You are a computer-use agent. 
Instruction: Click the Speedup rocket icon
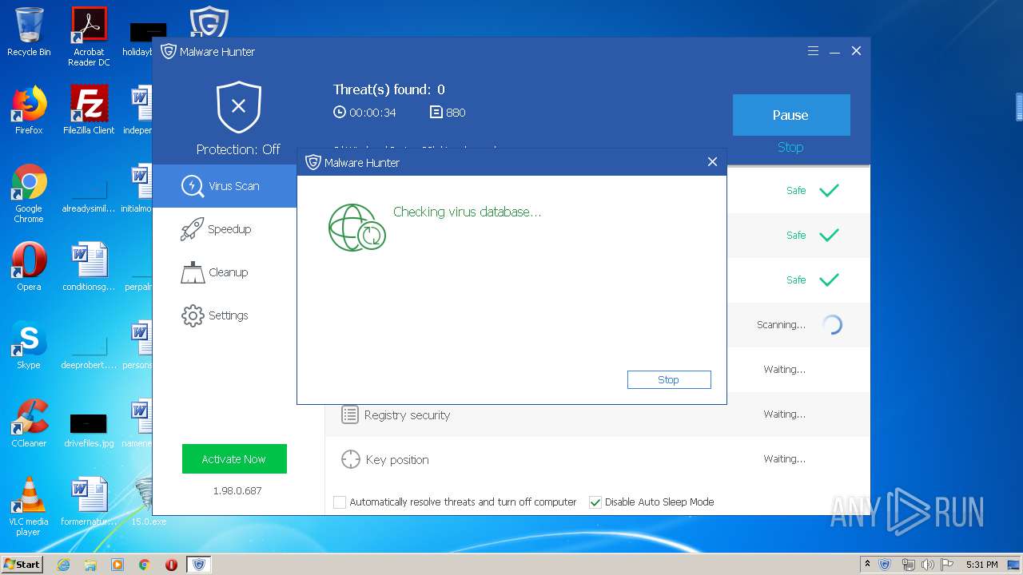tap(192, 229)
